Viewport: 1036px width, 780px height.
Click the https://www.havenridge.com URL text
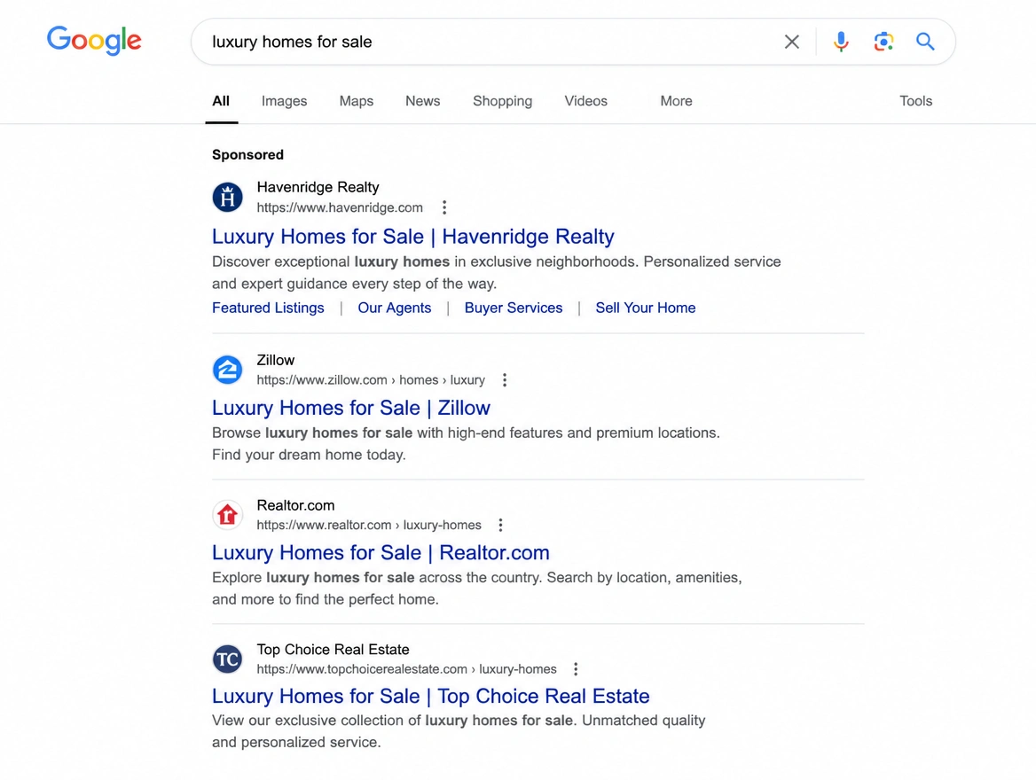340,207
